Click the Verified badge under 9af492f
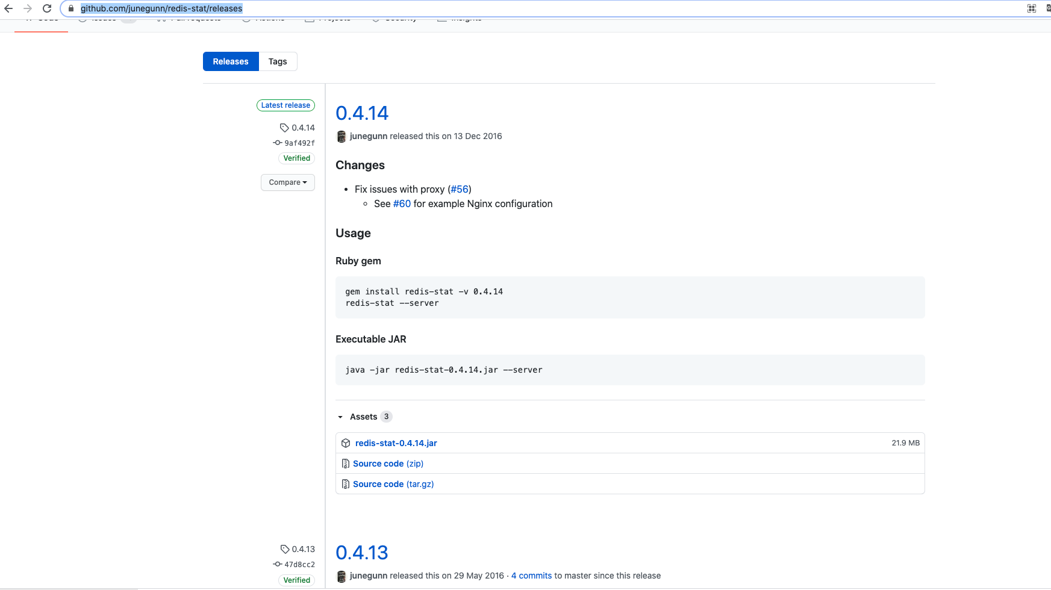Viewport: 1051px width, 590px height. (296, 158)
